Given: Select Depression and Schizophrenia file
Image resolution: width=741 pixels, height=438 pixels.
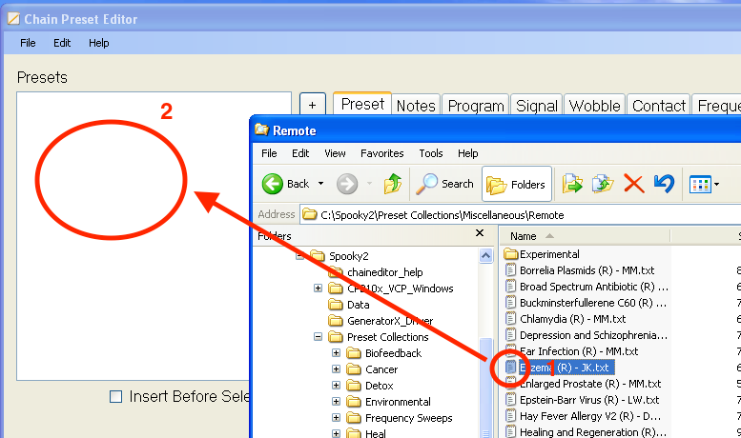Looking at the screenshot, I should click(x=593, y=335).
